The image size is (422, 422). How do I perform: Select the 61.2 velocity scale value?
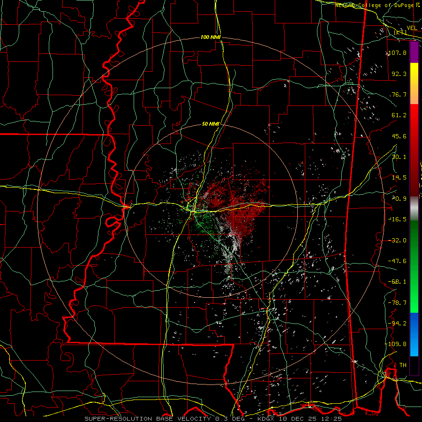399,115
